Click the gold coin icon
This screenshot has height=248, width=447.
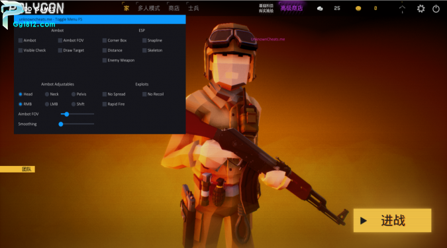[358, 9]
